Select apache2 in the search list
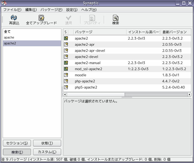194x163 pixels. [x=32, y=43]
